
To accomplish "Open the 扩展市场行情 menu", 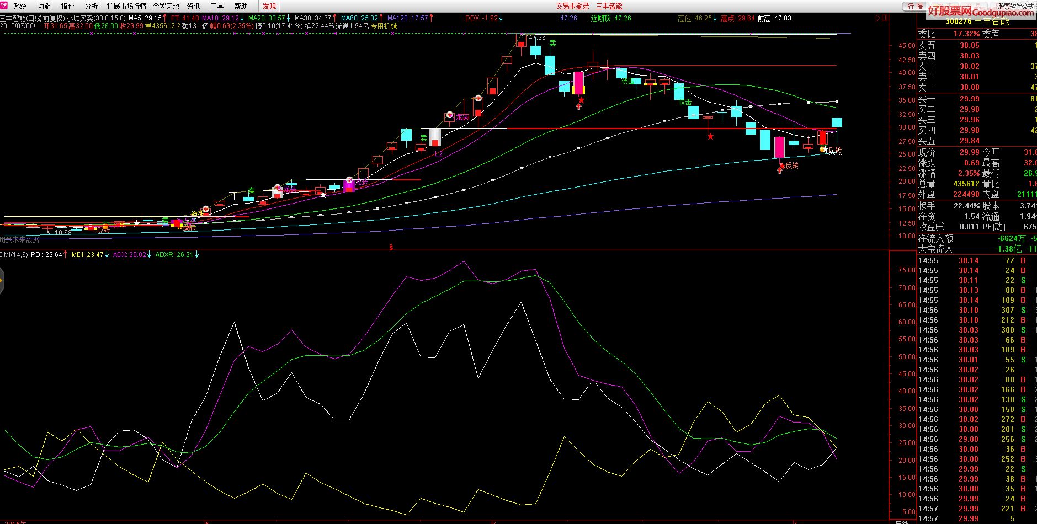I will click(x=127, y=6).
